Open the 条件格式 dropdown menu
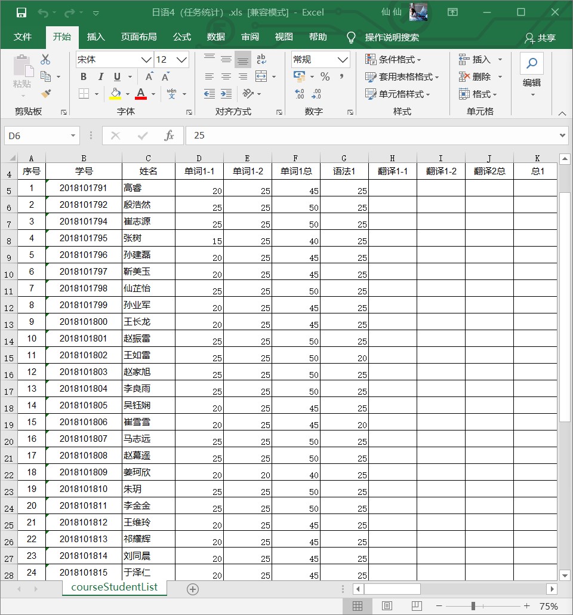Viewport: 573px width, 615px height. (394, 60)
